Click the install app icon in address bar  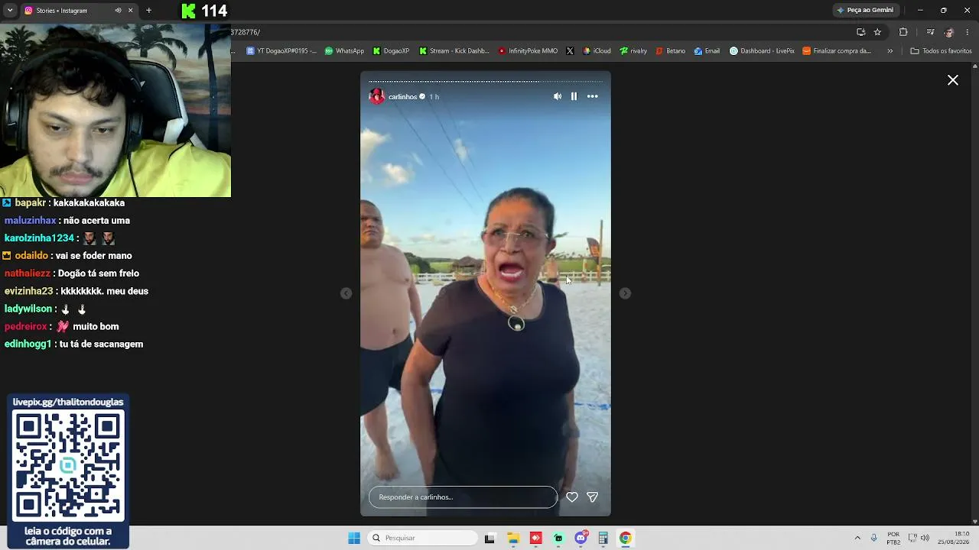pos(860,32)
